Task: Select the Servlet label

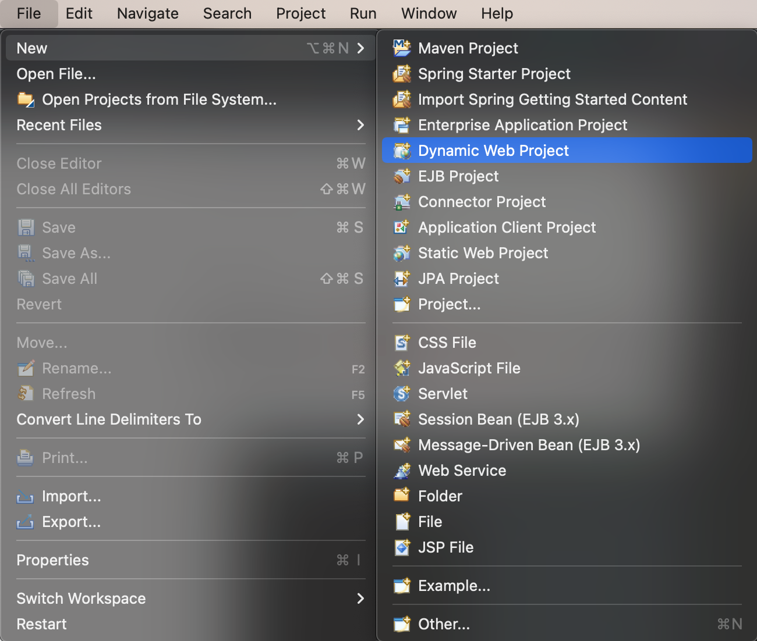Action: click(x=443, y=394)
